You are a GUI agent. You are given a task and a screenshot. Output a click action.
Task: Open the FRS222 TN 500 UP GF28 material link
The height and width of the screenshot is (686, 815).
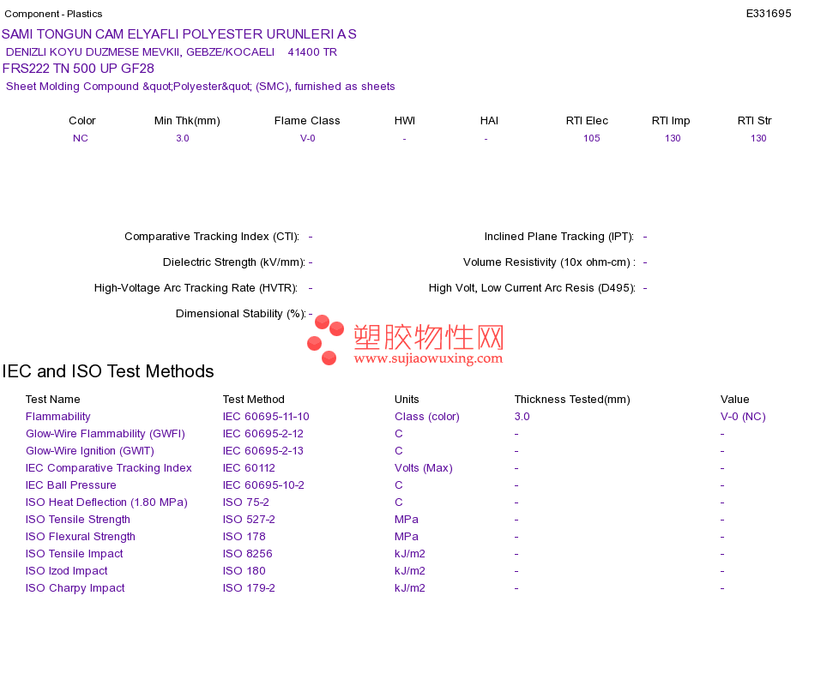78,69
